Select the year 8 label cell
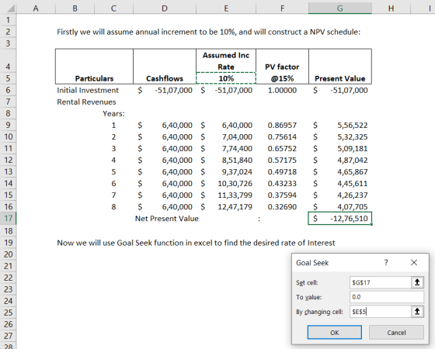This screenshot has width=435, height=349. tap(113, 206)
